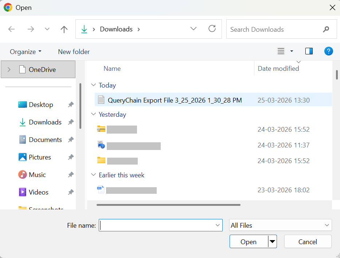Click the pin icon next to Pictures
Viewport: 340px width, 258px height.
coord(71,157)
